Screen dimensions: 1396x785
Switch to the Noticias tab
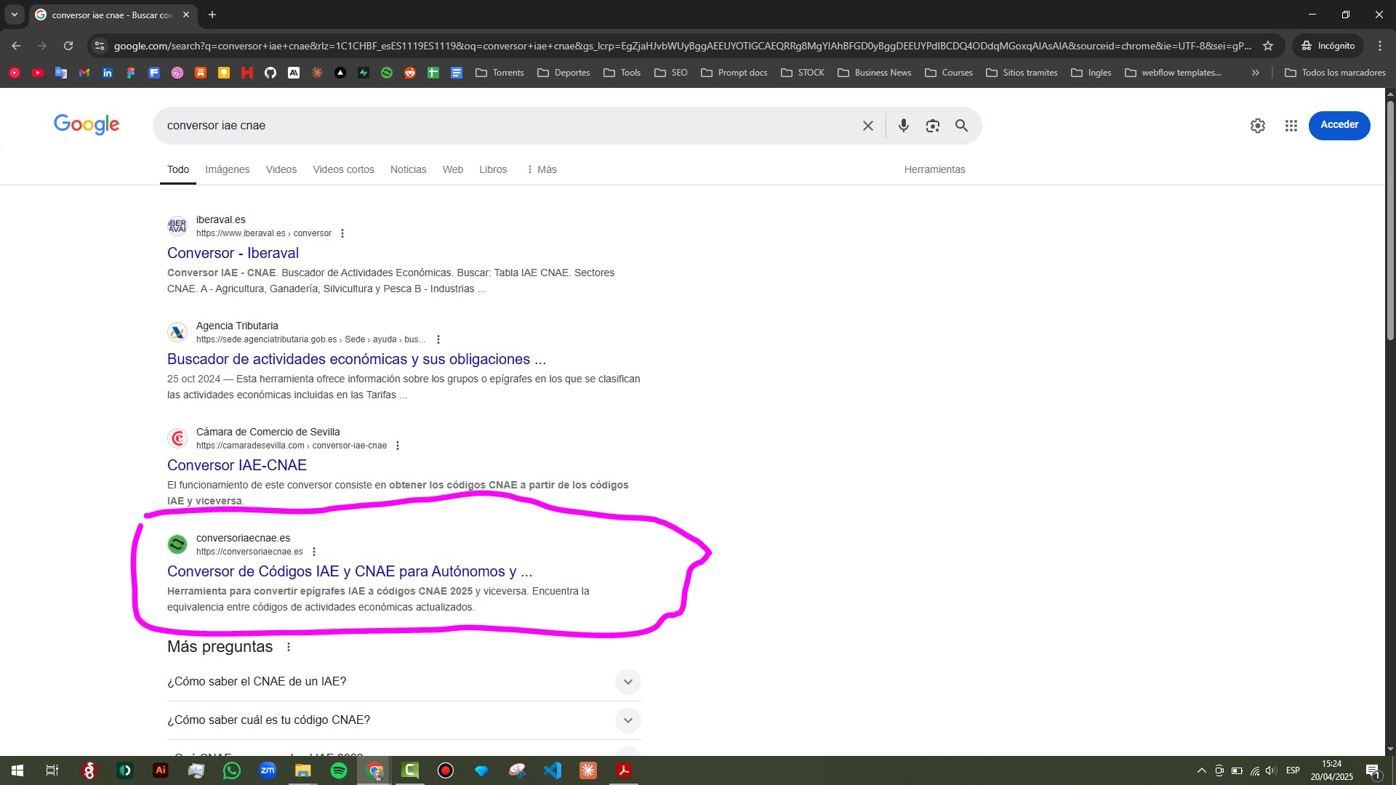pos(408,169)
